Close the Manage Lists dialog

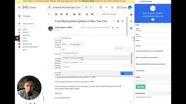pos(132,37)
